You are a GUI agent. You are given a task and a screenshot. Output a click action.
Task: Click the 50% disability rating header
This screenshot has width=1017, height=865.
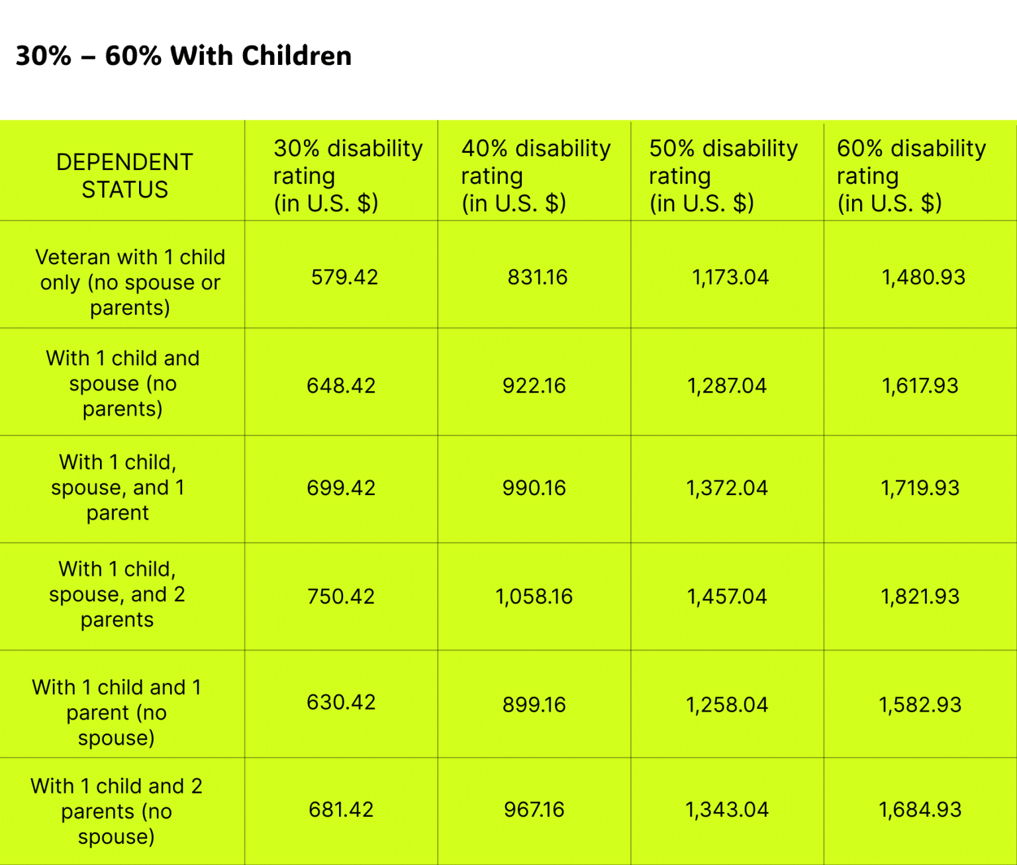point(723,176)
